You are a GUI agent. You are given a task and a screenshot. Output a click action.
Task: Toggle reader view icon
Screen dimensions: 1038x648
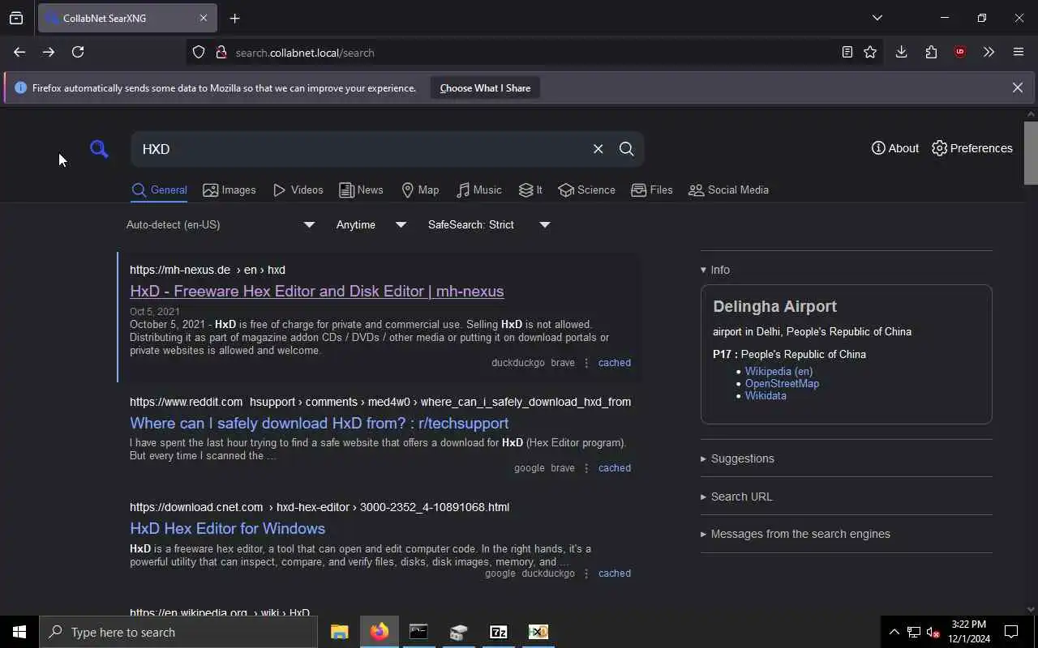click(847, 52)
